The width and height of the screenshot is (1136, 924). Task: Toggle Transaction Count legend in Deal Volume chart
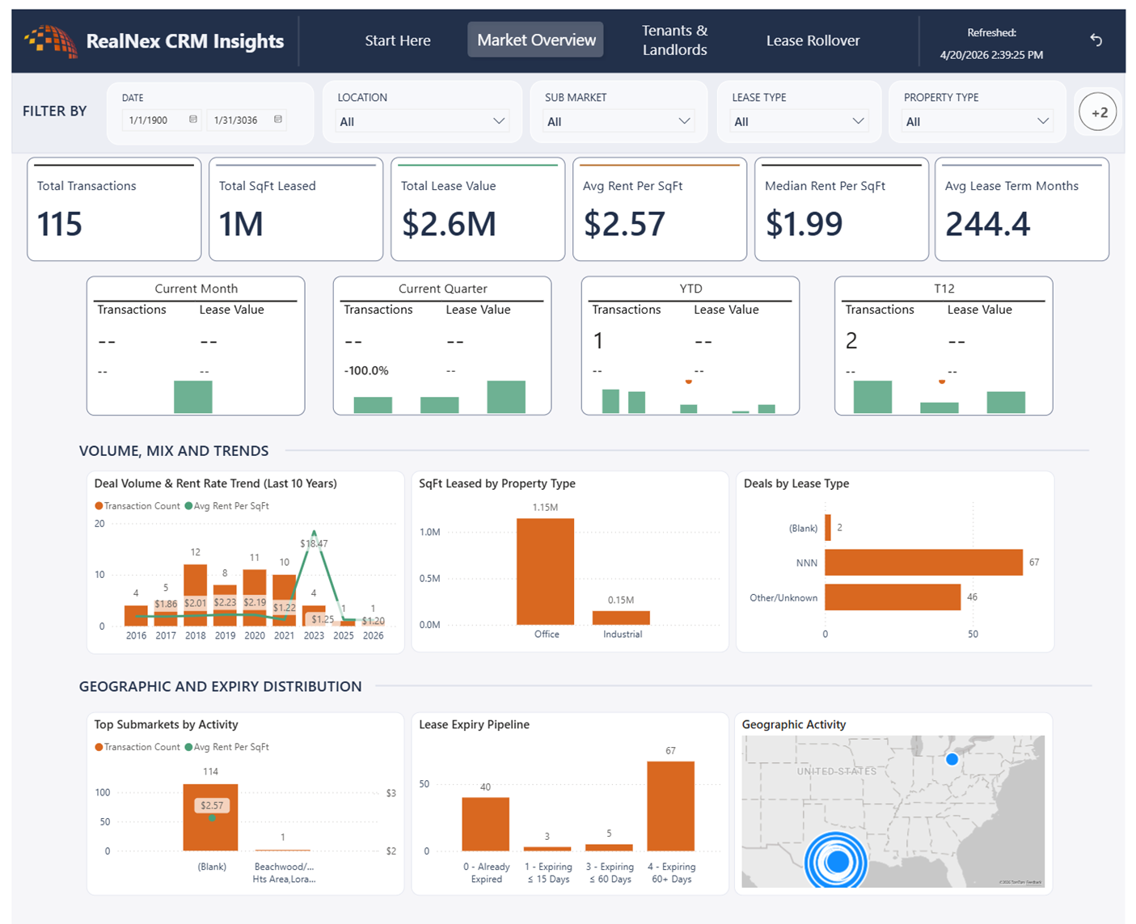pyautogui.click(x=137, y=506)
